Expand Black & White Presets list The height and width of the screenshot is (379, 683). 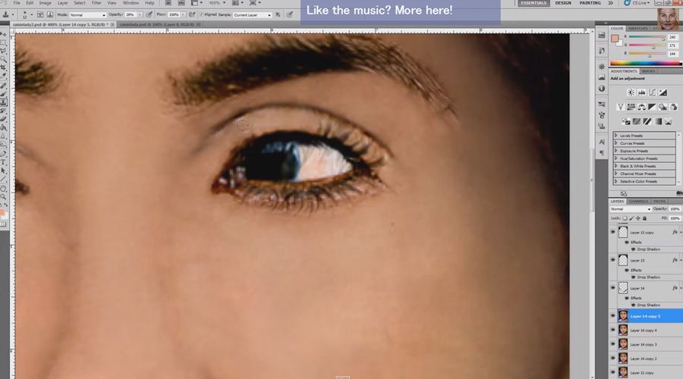pyautogui.click(x=616, y=166)
